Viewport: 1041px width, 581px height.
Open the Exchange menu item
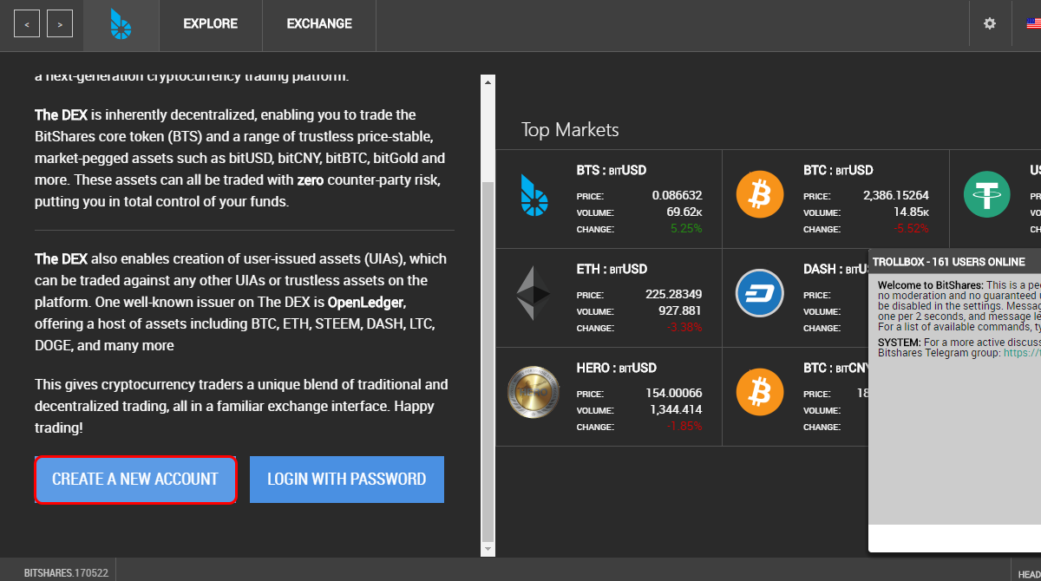[x=319, y=24]
